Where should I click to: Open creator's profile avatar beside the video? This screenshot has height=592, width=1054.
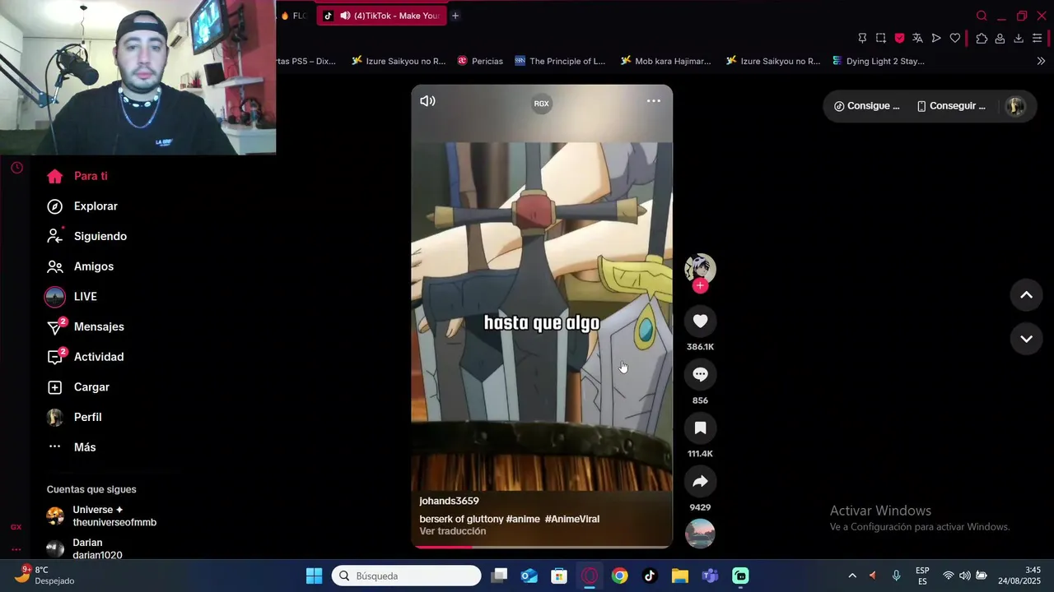(x=700, y=268)
